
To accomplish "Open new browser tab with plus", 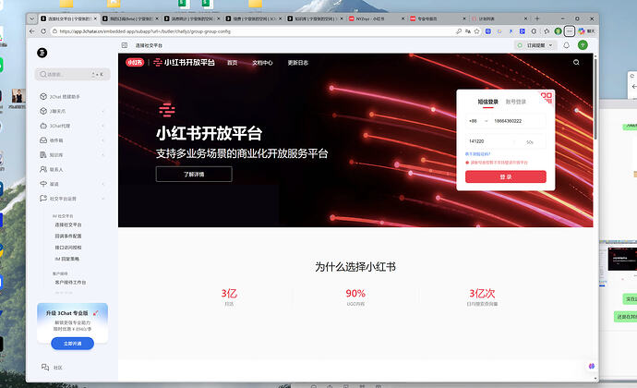I will (x=537, y=18).
